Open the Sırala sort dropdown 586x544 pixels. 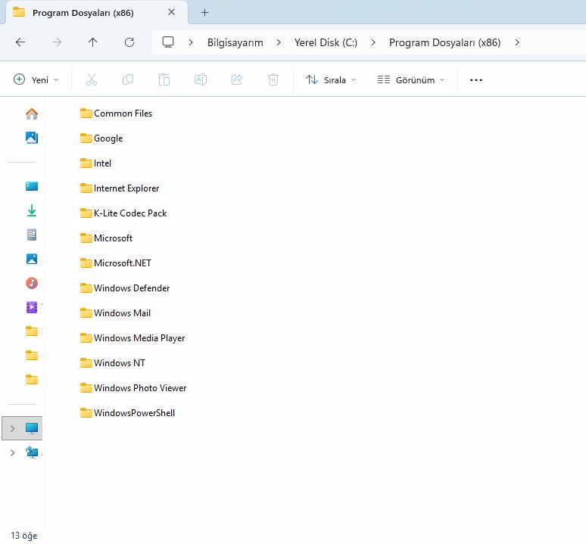tap(331, 79)
